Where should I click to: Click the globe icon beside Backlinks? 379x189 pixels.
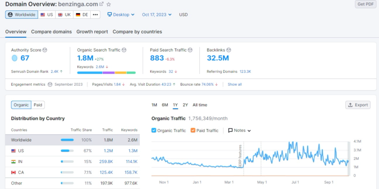[x=229, y=50]
